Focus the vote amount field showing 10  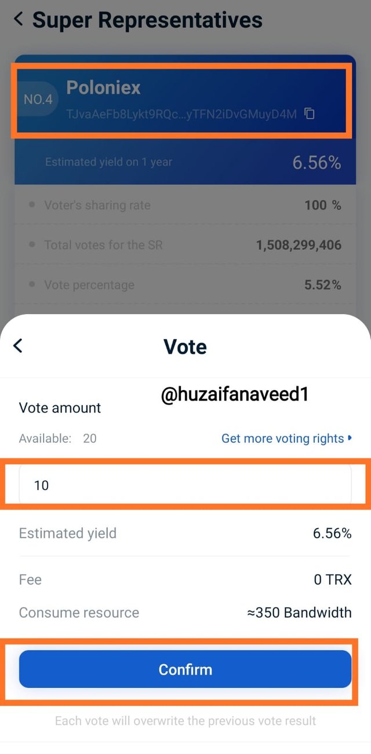(x=185, y=485)
